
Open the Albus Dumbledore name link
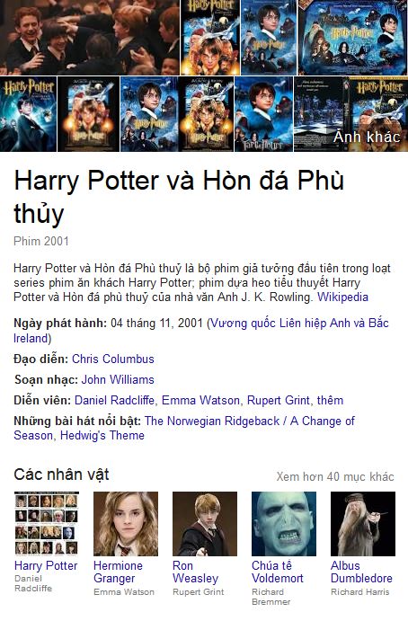[361, 572]
